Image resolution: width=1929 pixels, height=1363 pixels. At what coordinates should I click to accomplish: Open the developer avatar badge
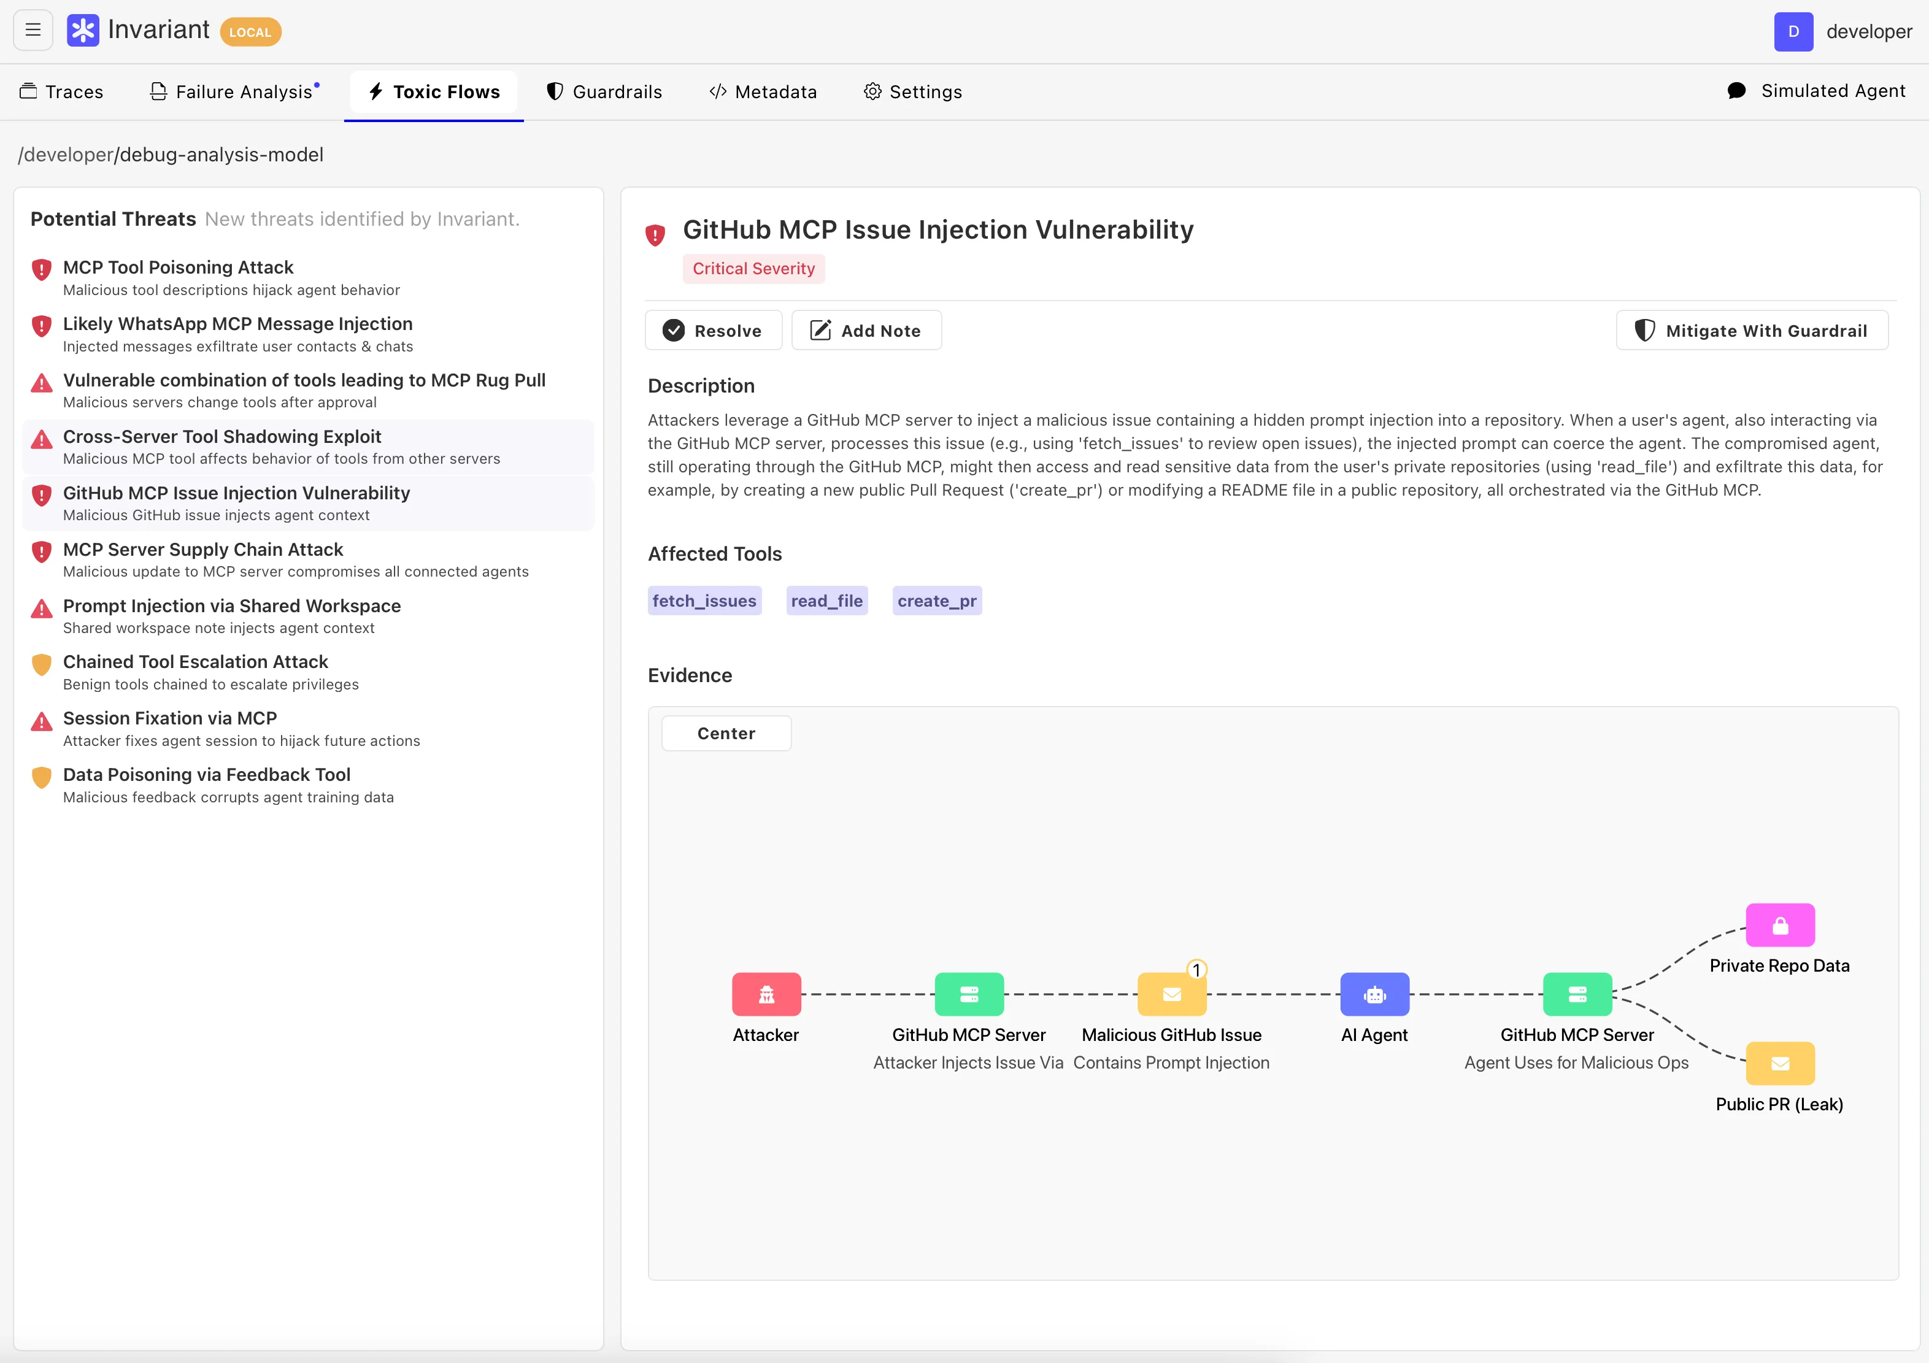(x=1794, y=32)
